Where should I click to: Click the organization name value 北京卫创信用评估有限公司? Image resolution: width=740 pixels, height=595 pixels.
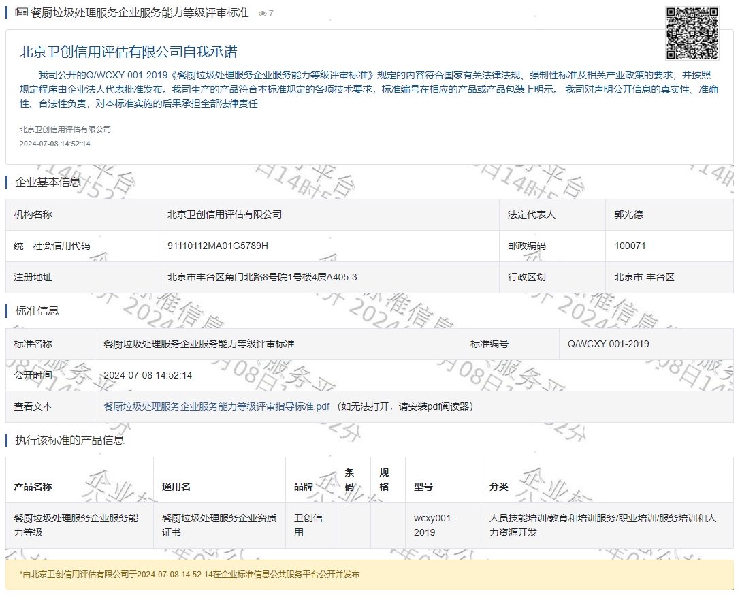225,214
